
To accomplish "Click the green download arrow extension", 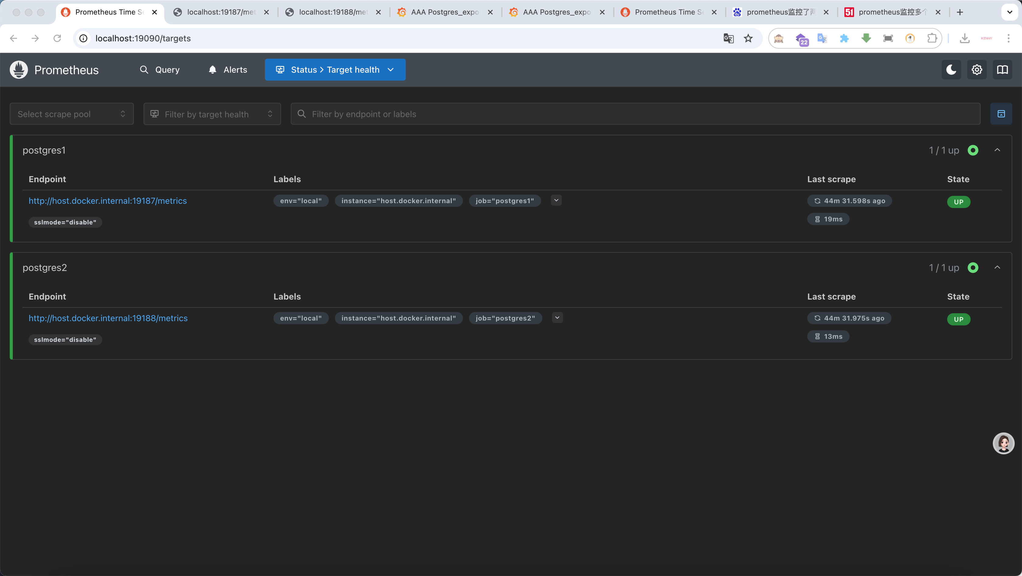I will pos(866,38).
